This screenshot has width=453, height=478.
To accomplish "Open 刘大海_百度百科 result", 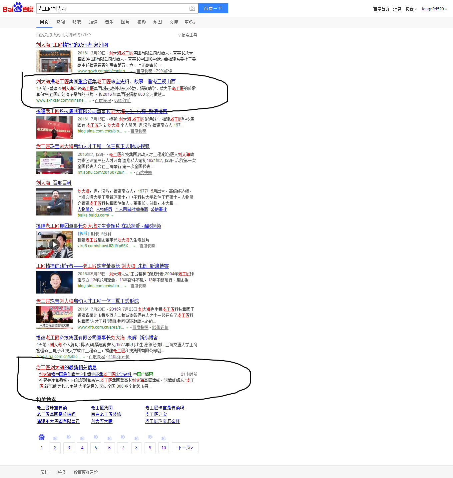I will (54, 183).
